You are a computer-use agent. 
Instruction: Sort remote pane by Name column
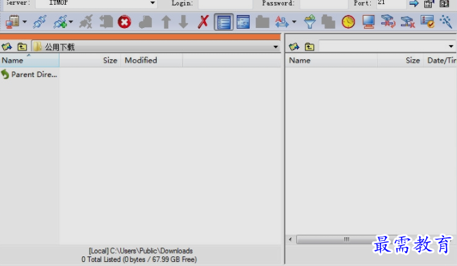331,60
